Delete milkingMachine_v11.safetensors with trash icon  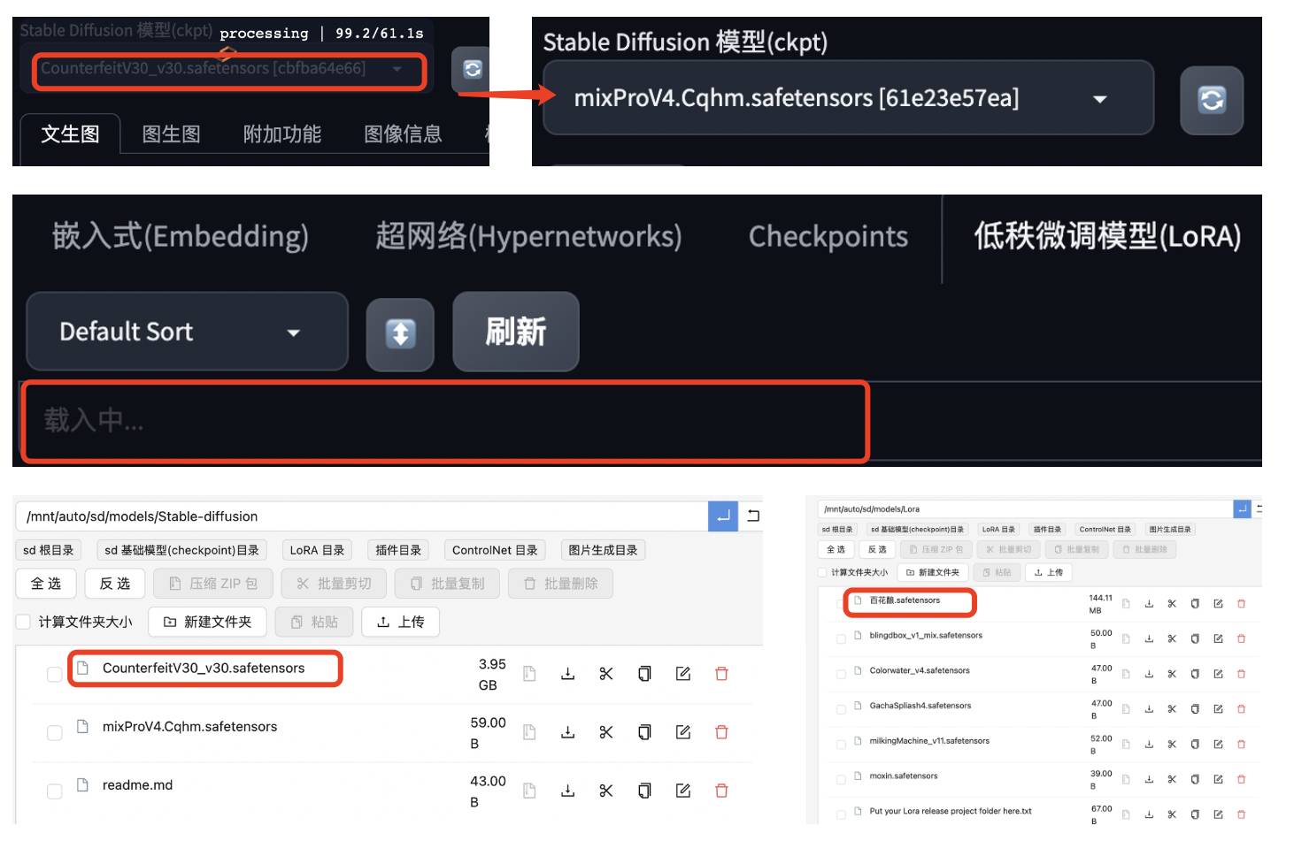pyautogui.click(x=1241, y=745)
